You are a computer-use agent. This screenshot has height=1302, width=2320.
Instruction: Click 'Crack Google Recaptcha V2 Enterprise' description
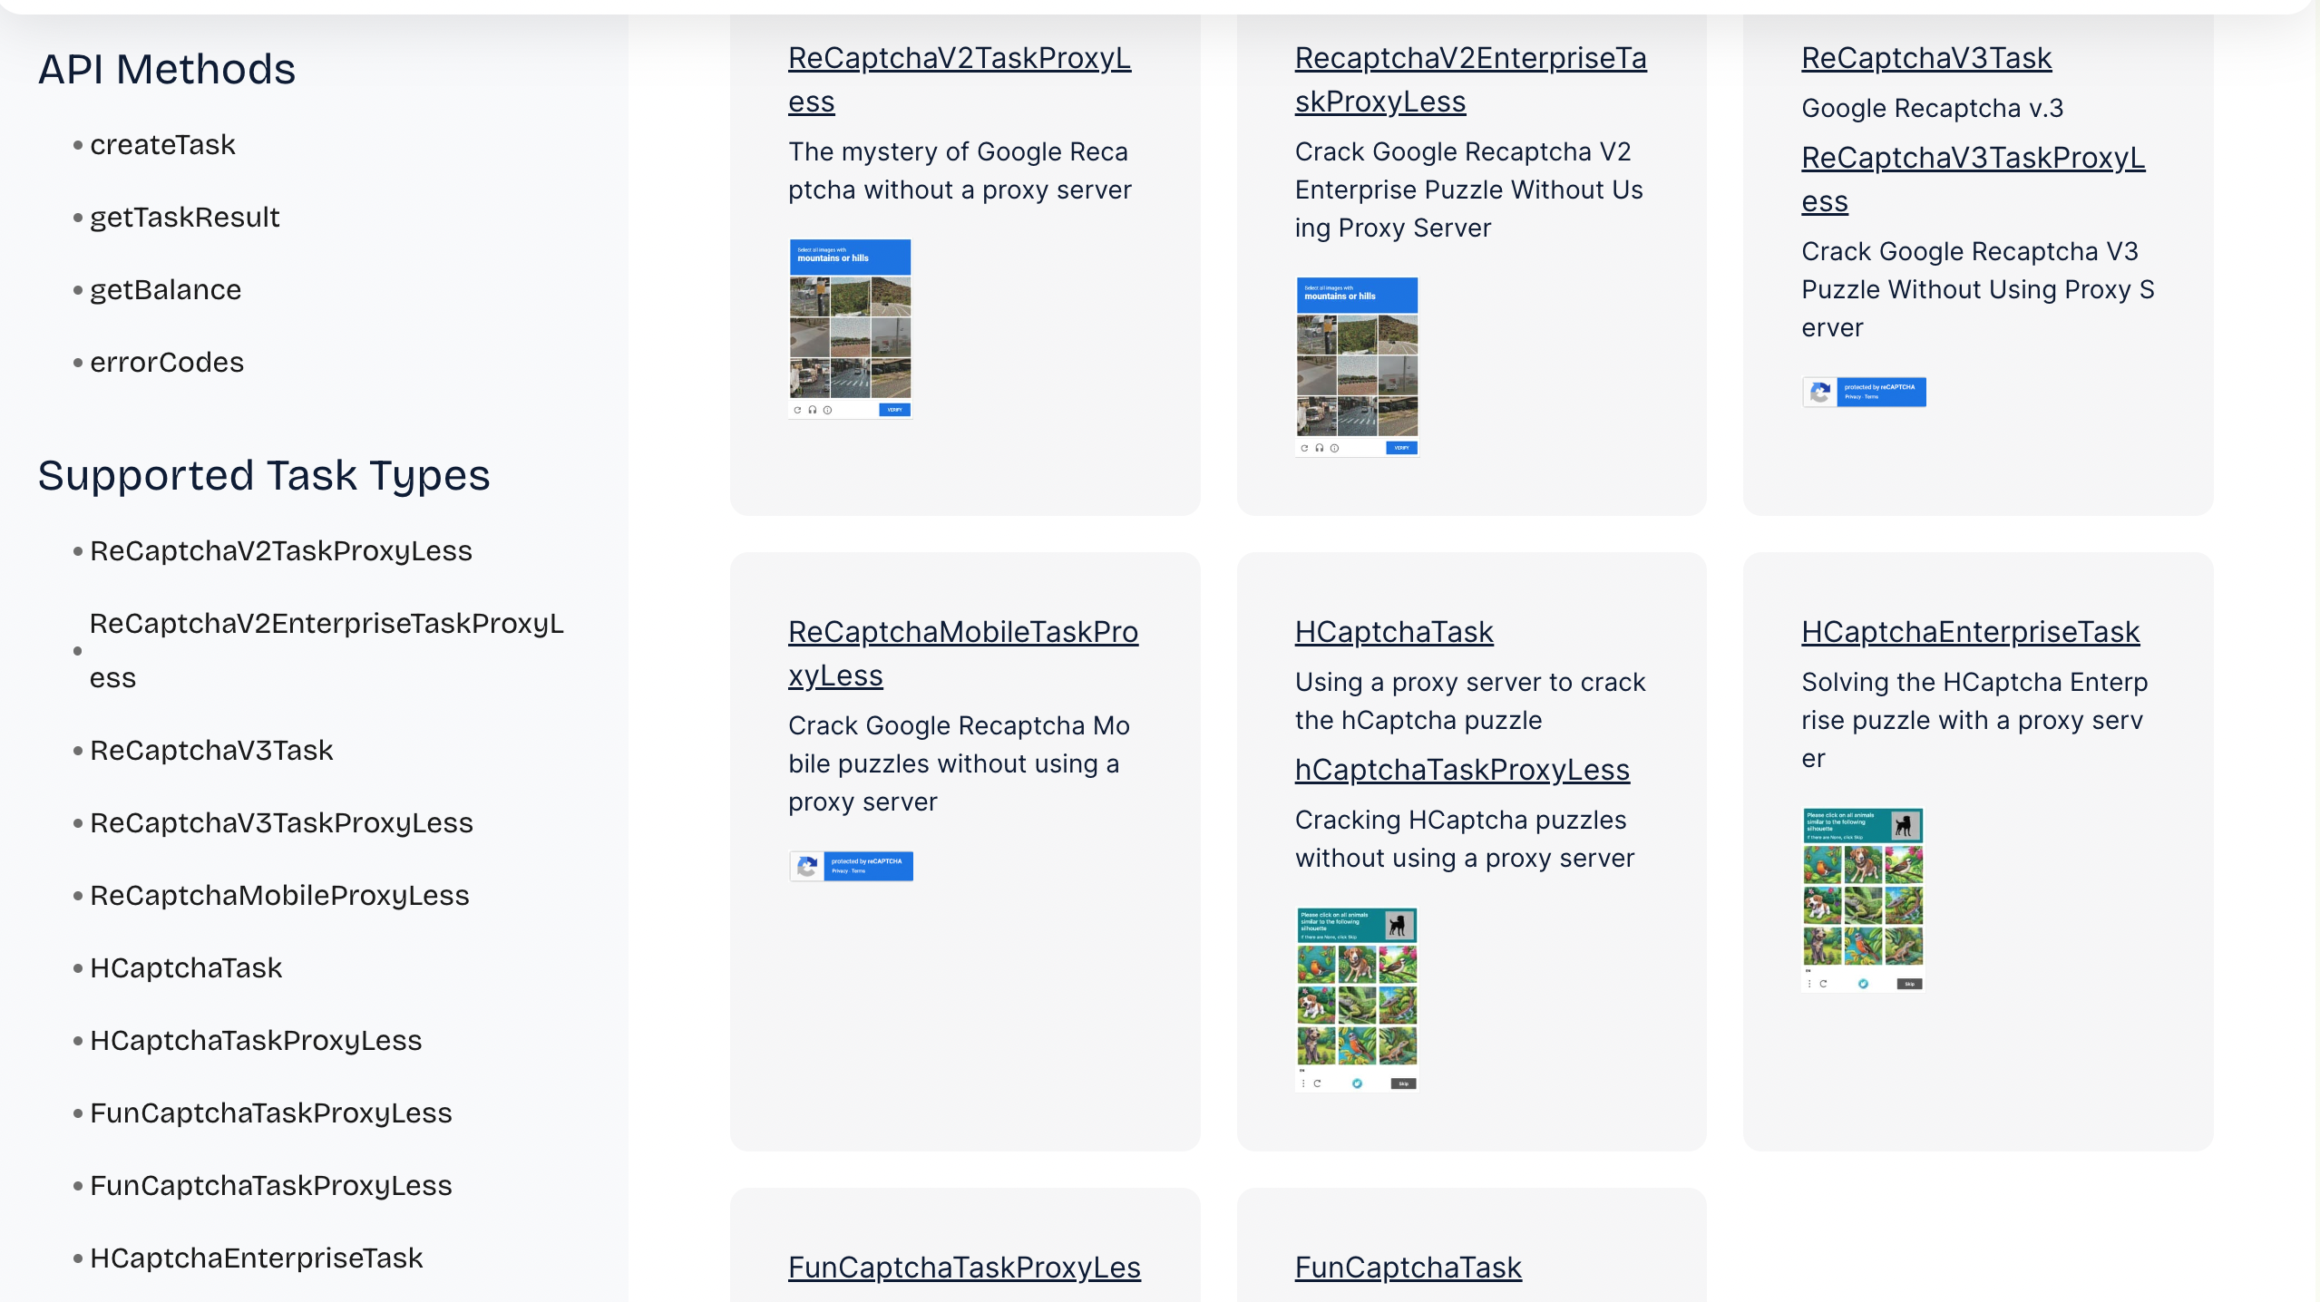tap(1469, 190)
